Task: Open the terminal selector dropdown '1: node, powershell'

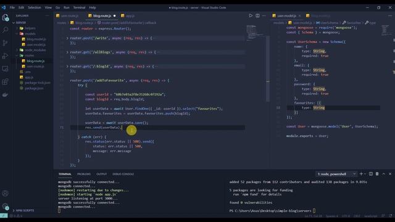Action: tap(336, 174)
